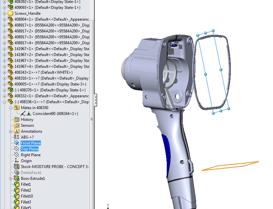Select 141967<4> in the feature tree
The width and height of the screenshot is (273, 209).
(x=52, y=66)
